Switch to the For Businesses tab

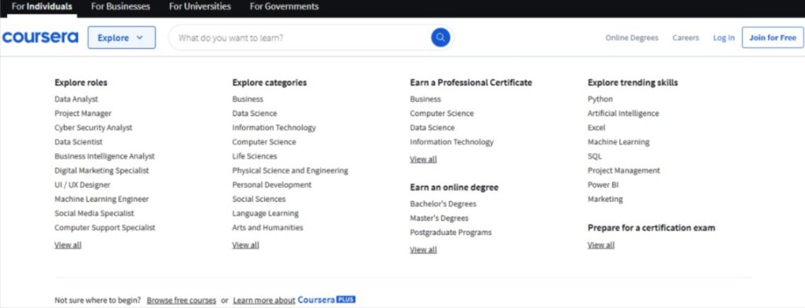point(120,6)
